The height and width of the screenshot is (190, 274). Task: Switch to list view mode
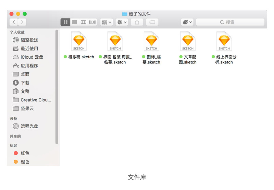click(x=75, y=22)
